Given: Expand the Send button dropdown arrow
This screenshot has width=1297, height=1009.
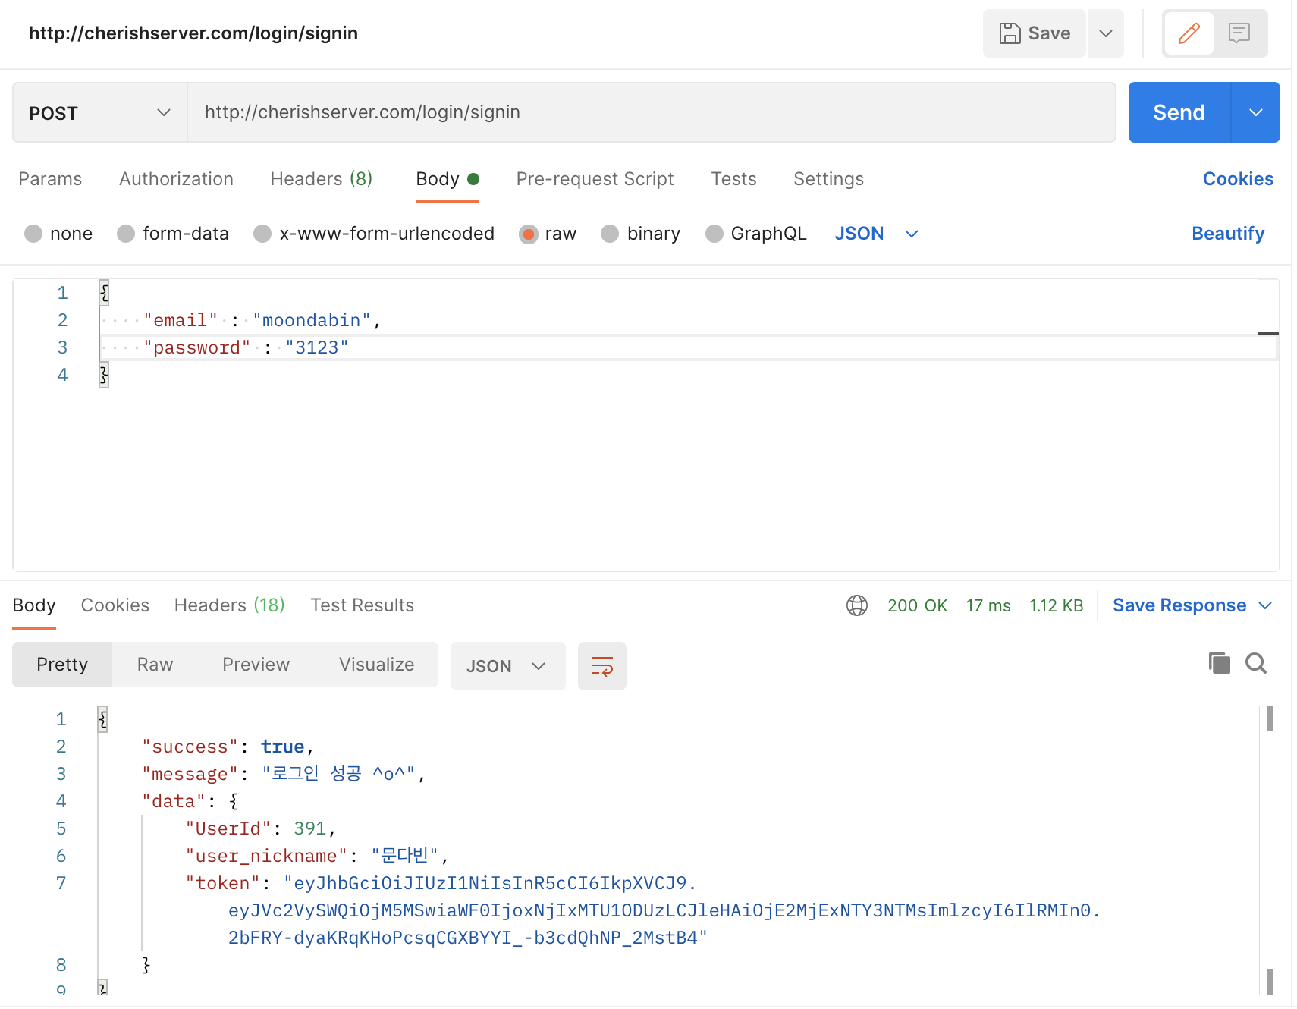Looking at the screenshot, I should [x=1255, y=112].
